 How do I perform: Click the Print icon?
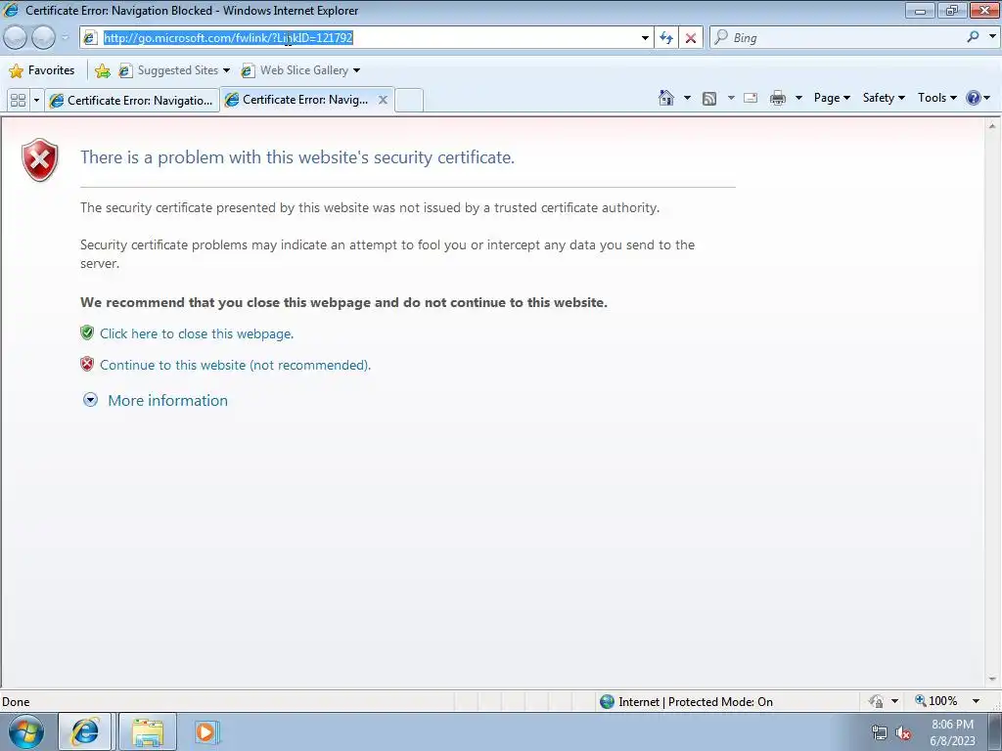pyautogui.click(x=778, y=98)
